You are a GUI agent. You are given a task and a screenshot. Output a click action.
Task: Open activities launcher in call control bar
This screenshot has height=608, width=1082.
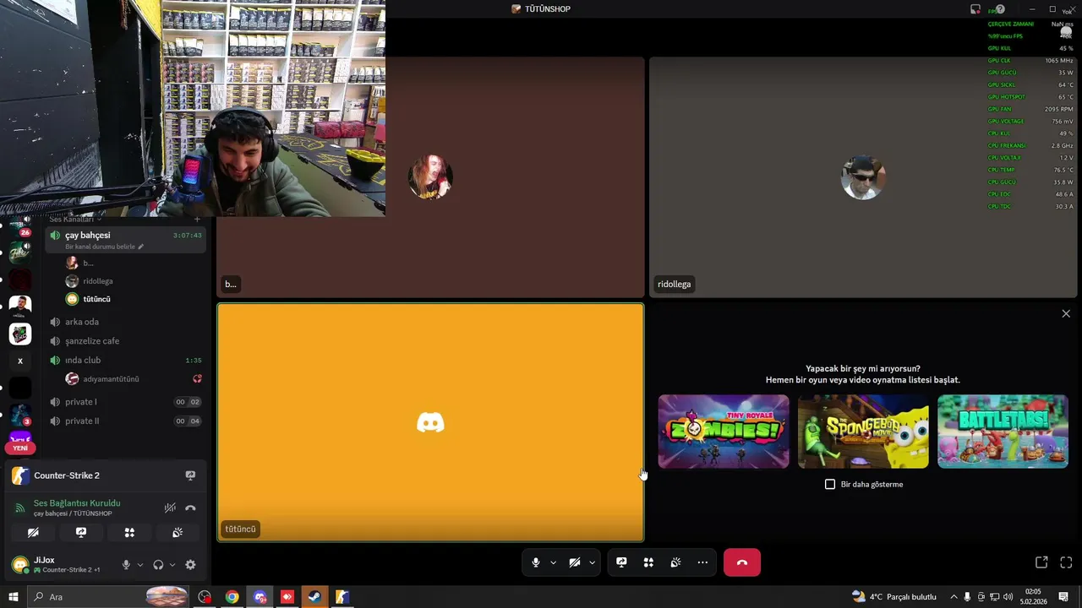point(648,562)
